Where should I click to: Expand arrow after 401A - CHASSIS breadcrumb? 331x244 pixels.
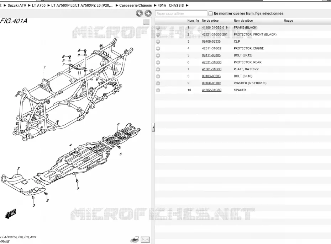[187, 5]
